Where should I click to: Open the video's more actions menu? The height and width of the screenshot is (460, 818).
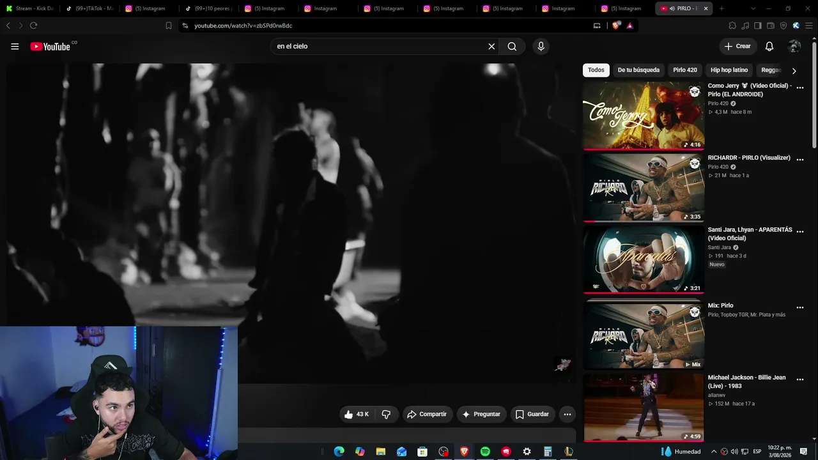click(x=567, y=414)
